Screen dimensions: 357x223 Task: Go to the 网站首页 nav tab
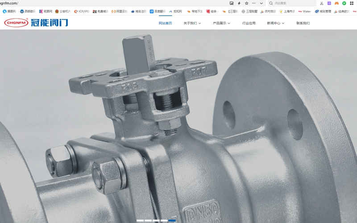point(165,23)
